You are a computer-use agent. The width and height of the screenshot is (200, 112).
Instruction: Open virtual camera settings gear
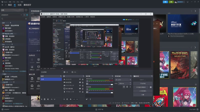[151, 87]
